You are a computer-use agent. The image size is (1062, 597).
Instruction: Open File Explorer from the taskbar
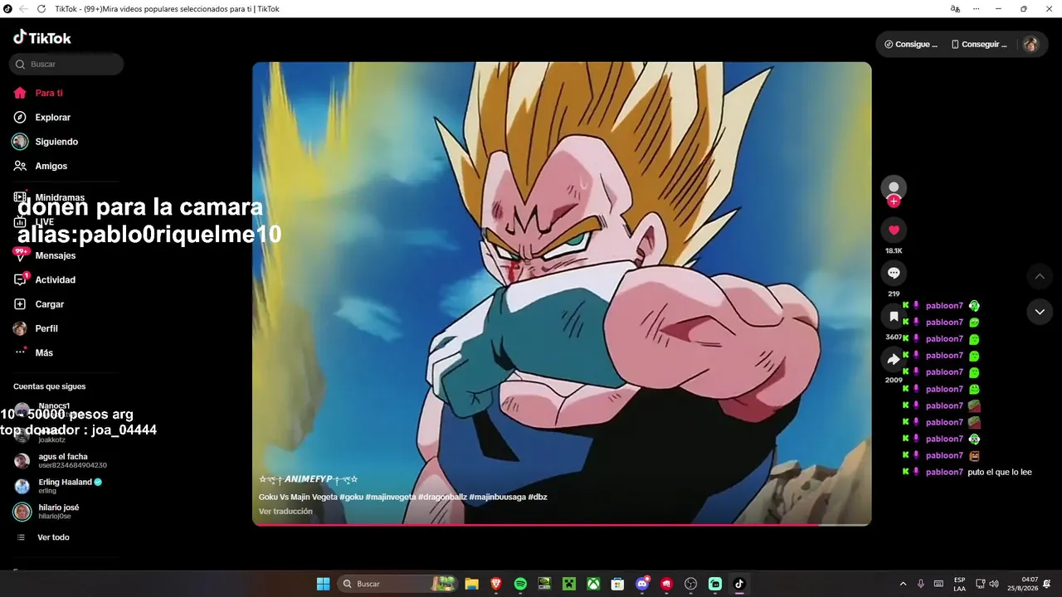coord(471,584)
